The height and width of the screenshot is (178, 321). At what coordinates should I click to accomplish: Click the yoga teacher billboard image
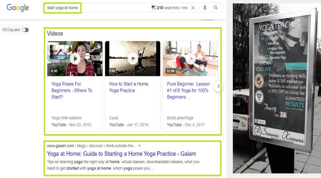276,88
